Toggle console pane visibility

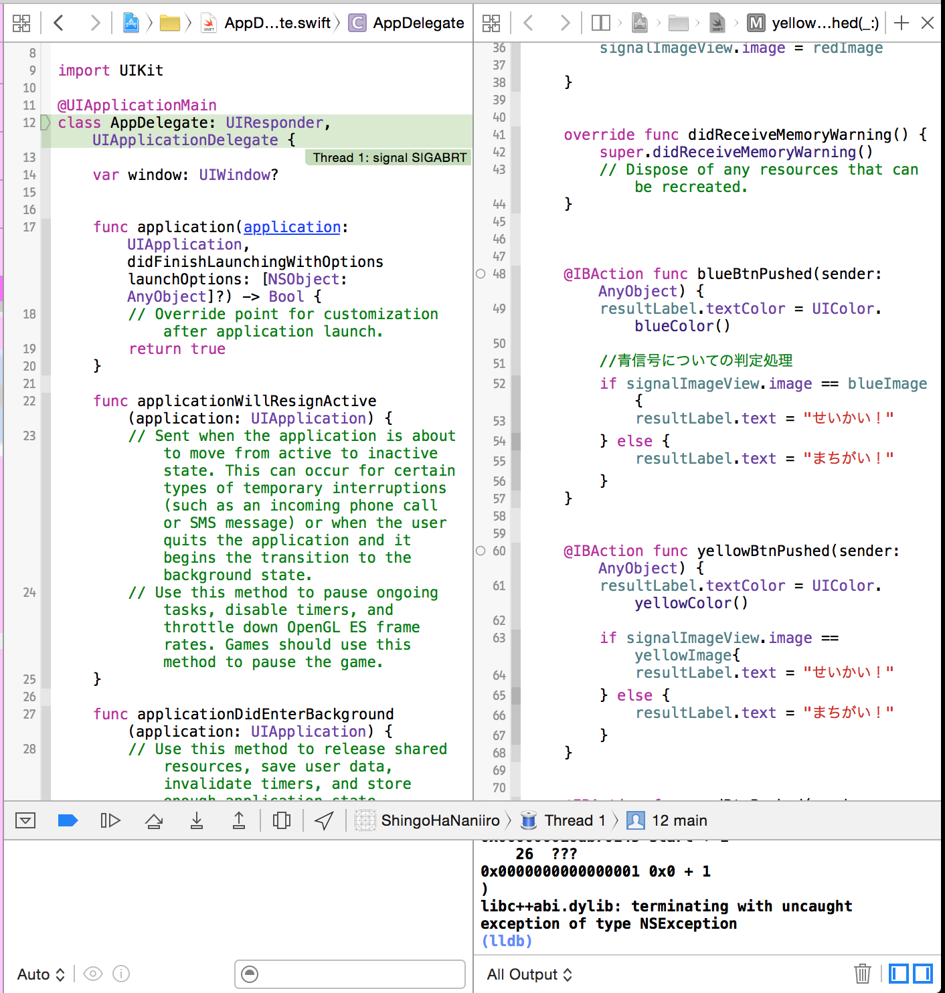[x=923, y=974]
